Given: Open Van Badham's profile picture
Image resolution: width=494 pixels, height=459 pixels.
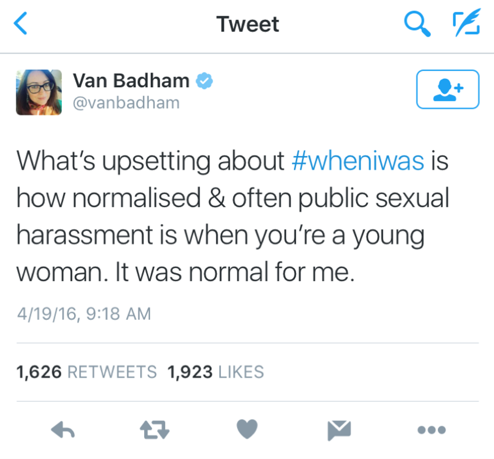Looking at the screenshot, I should pos(39,92).
